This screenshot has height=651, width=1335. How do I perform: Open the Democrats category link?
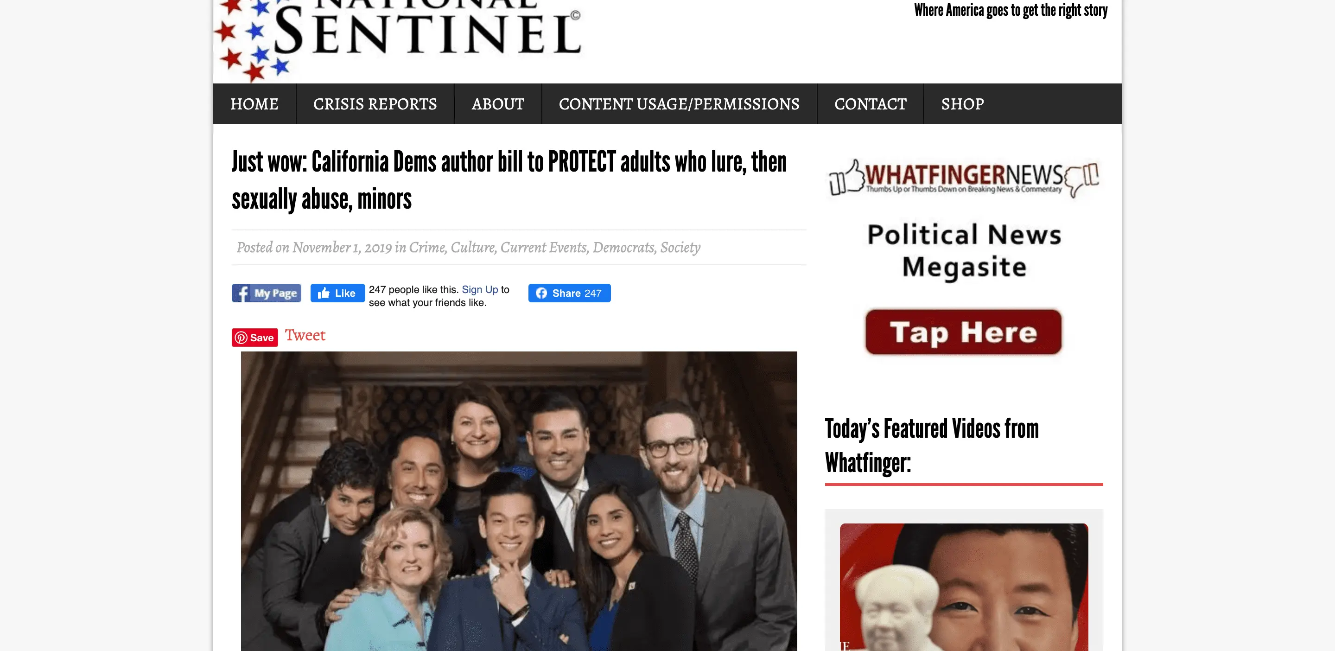pos(623,247)
